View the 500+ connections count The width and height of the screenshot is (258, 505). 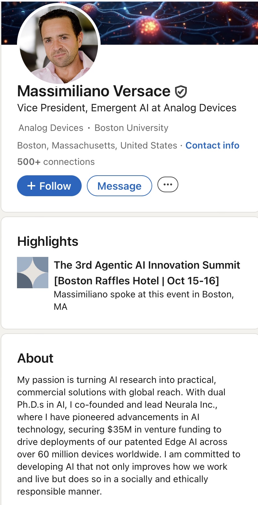pos(56,162)
